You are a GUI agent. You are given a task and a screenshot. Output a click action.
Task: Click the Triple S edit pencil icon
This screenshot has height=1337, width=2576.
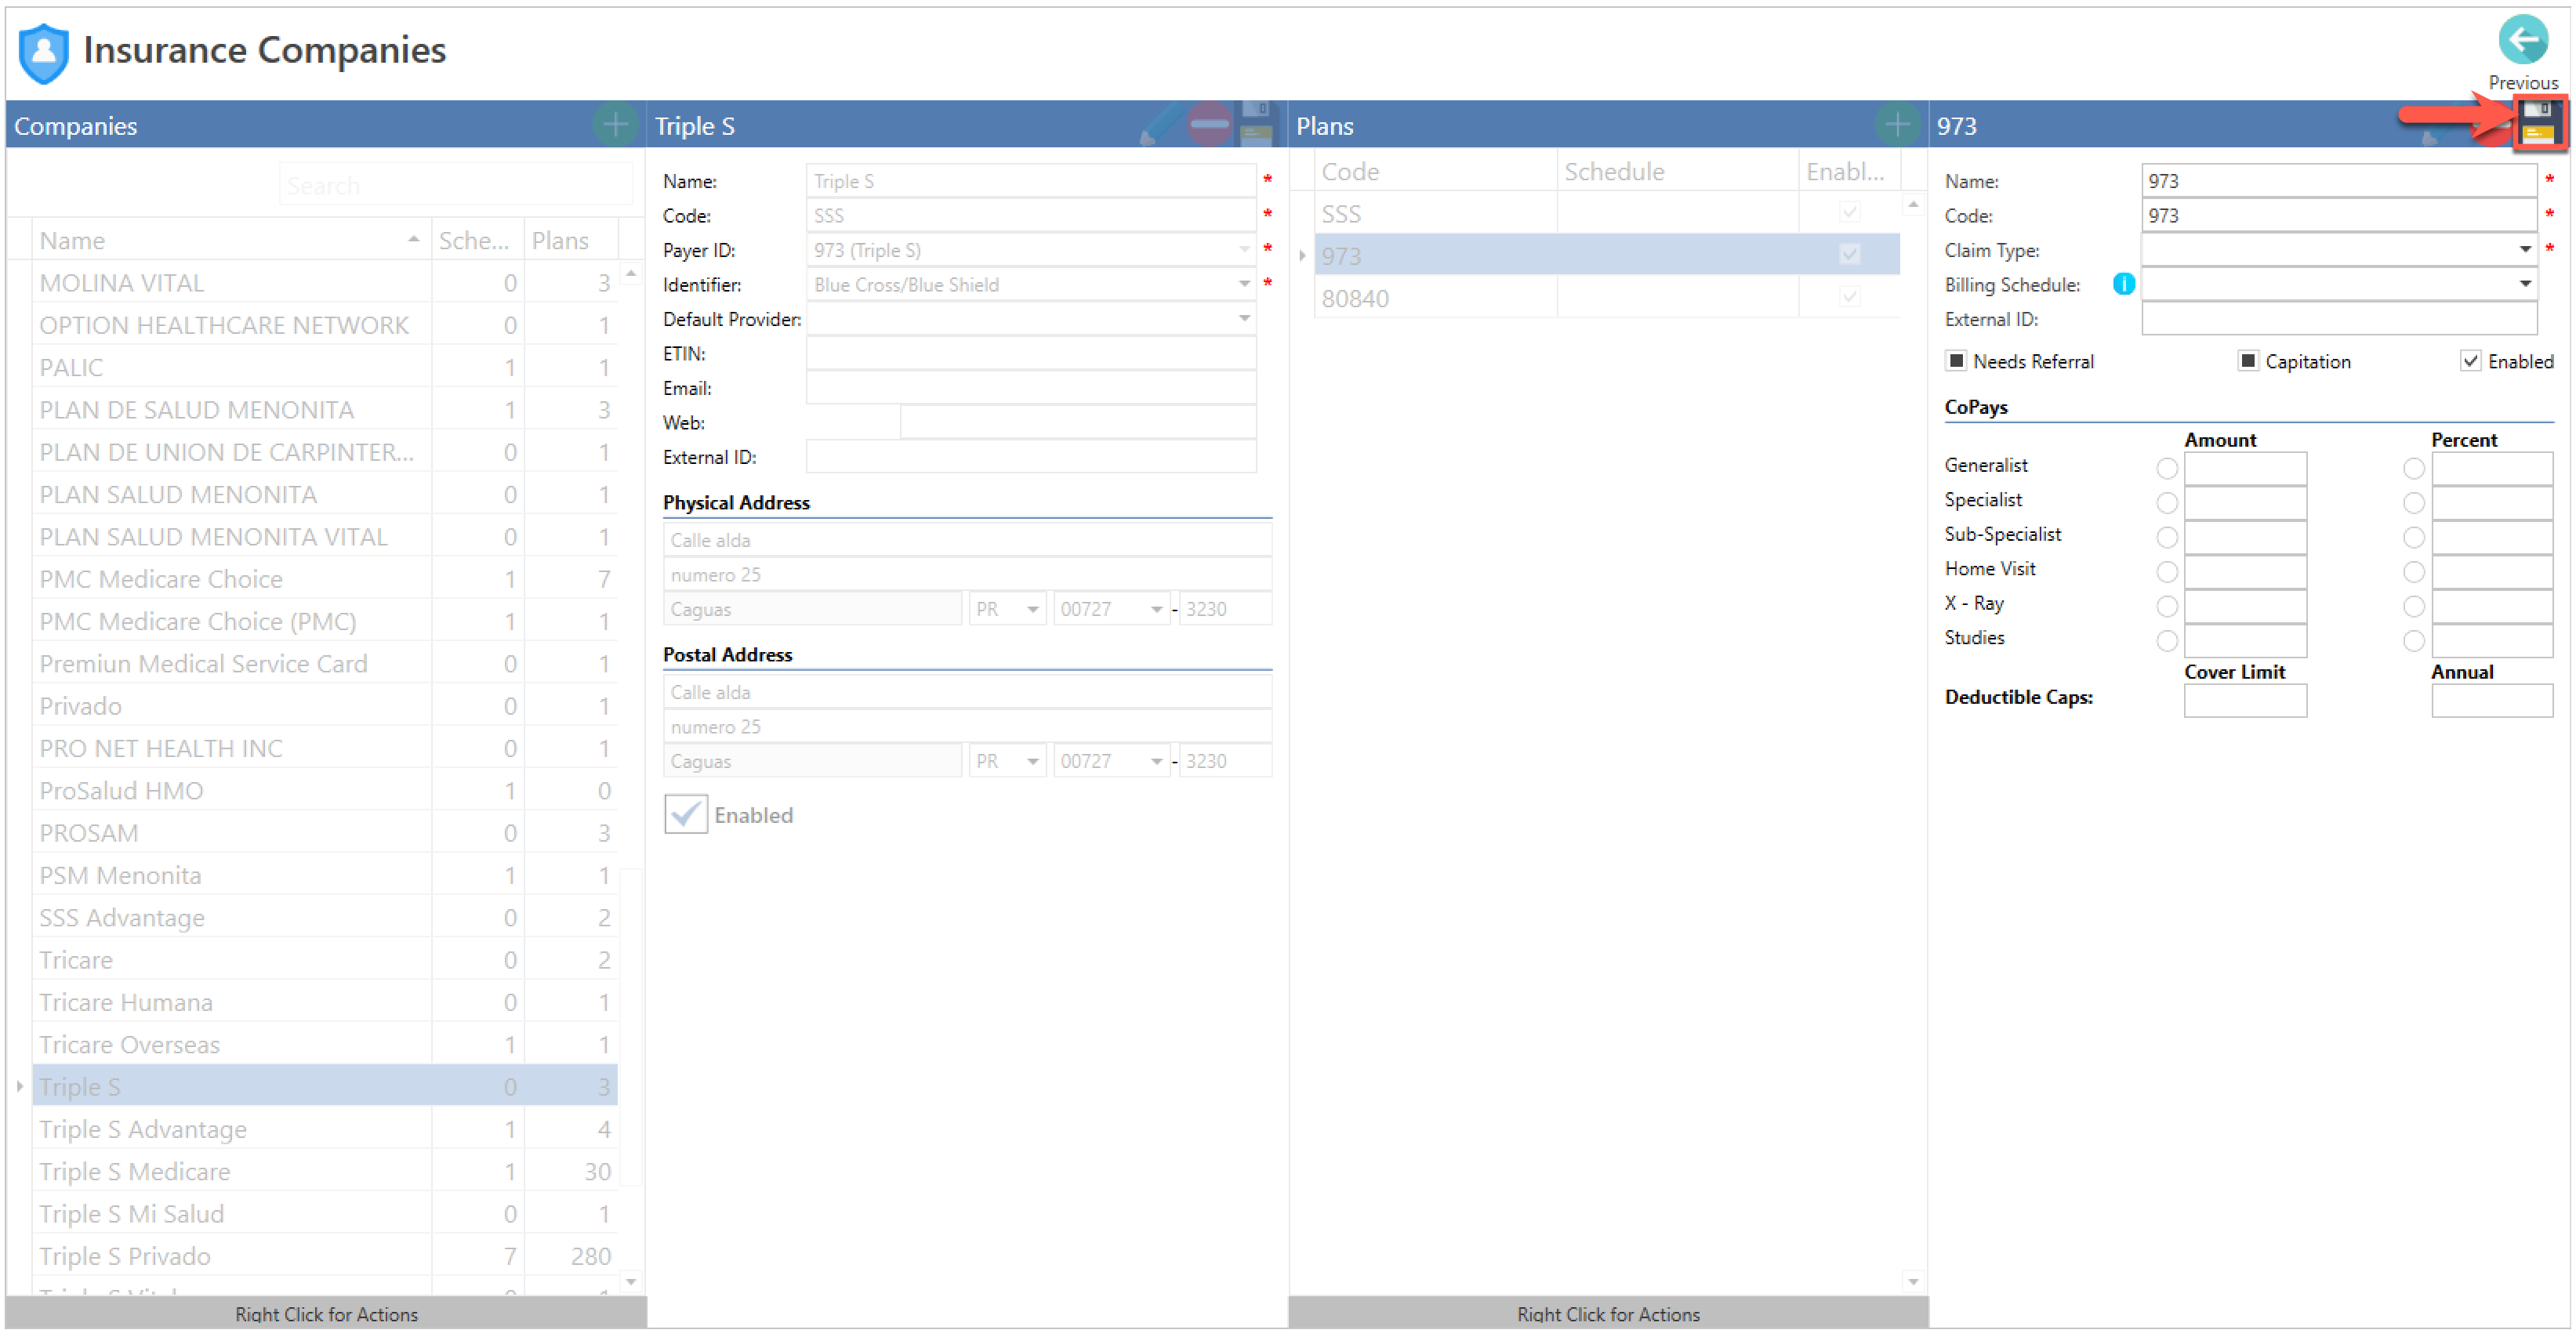(x=1160, y=125)
